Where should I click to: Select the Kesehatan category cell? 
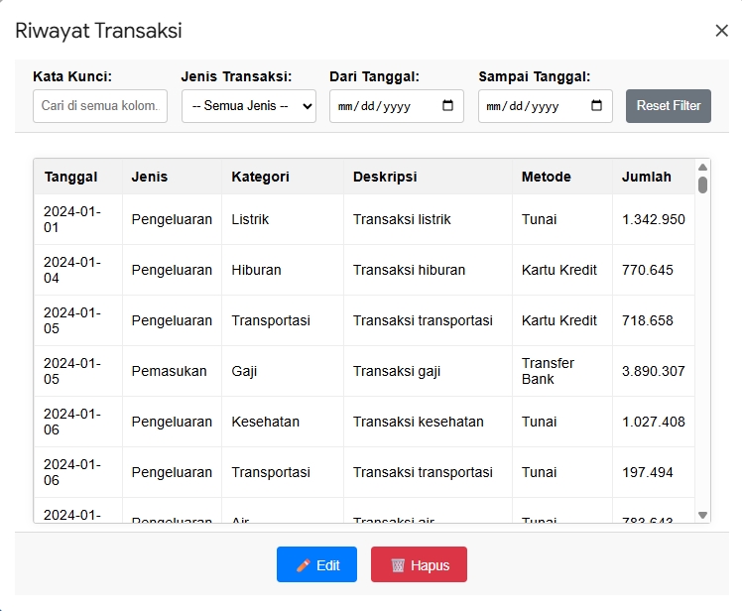tap(283, 422)
